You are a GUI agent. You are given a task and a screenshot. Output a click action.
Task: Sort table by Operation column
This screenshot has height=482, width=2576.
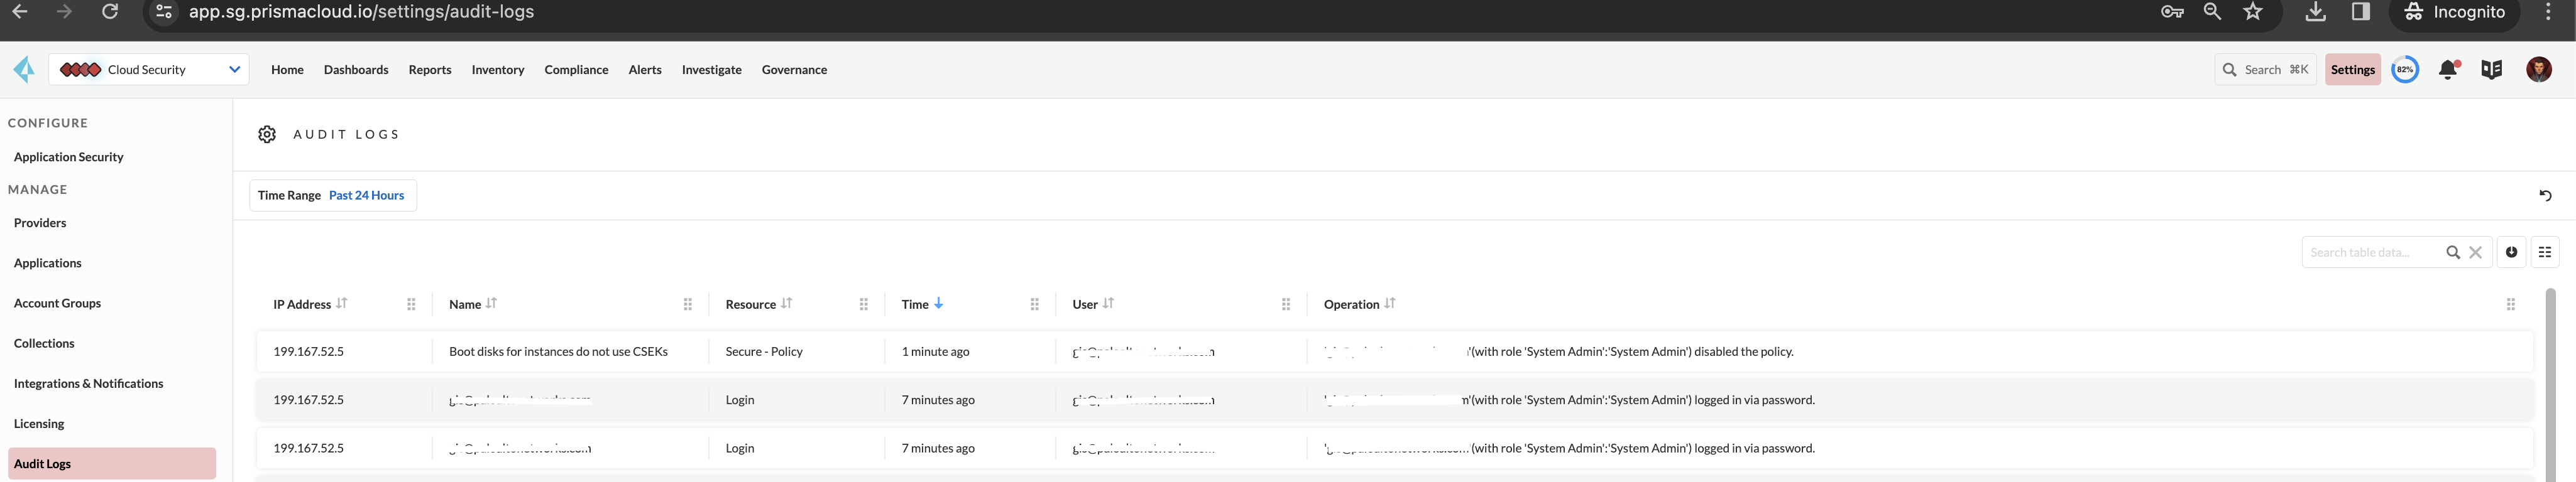(1389, 303)
